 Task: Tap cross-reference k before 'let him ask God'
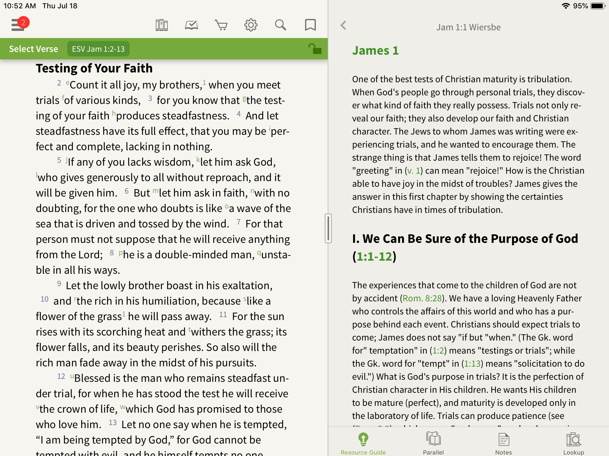(x=198, y=160)
